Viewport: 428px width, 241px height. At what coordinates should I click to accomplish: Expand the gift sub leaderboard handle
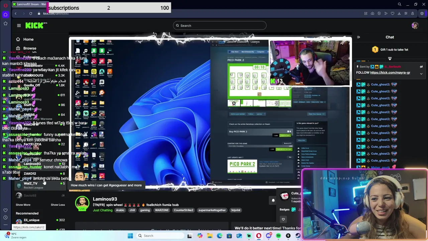click(x=390, y=59)
